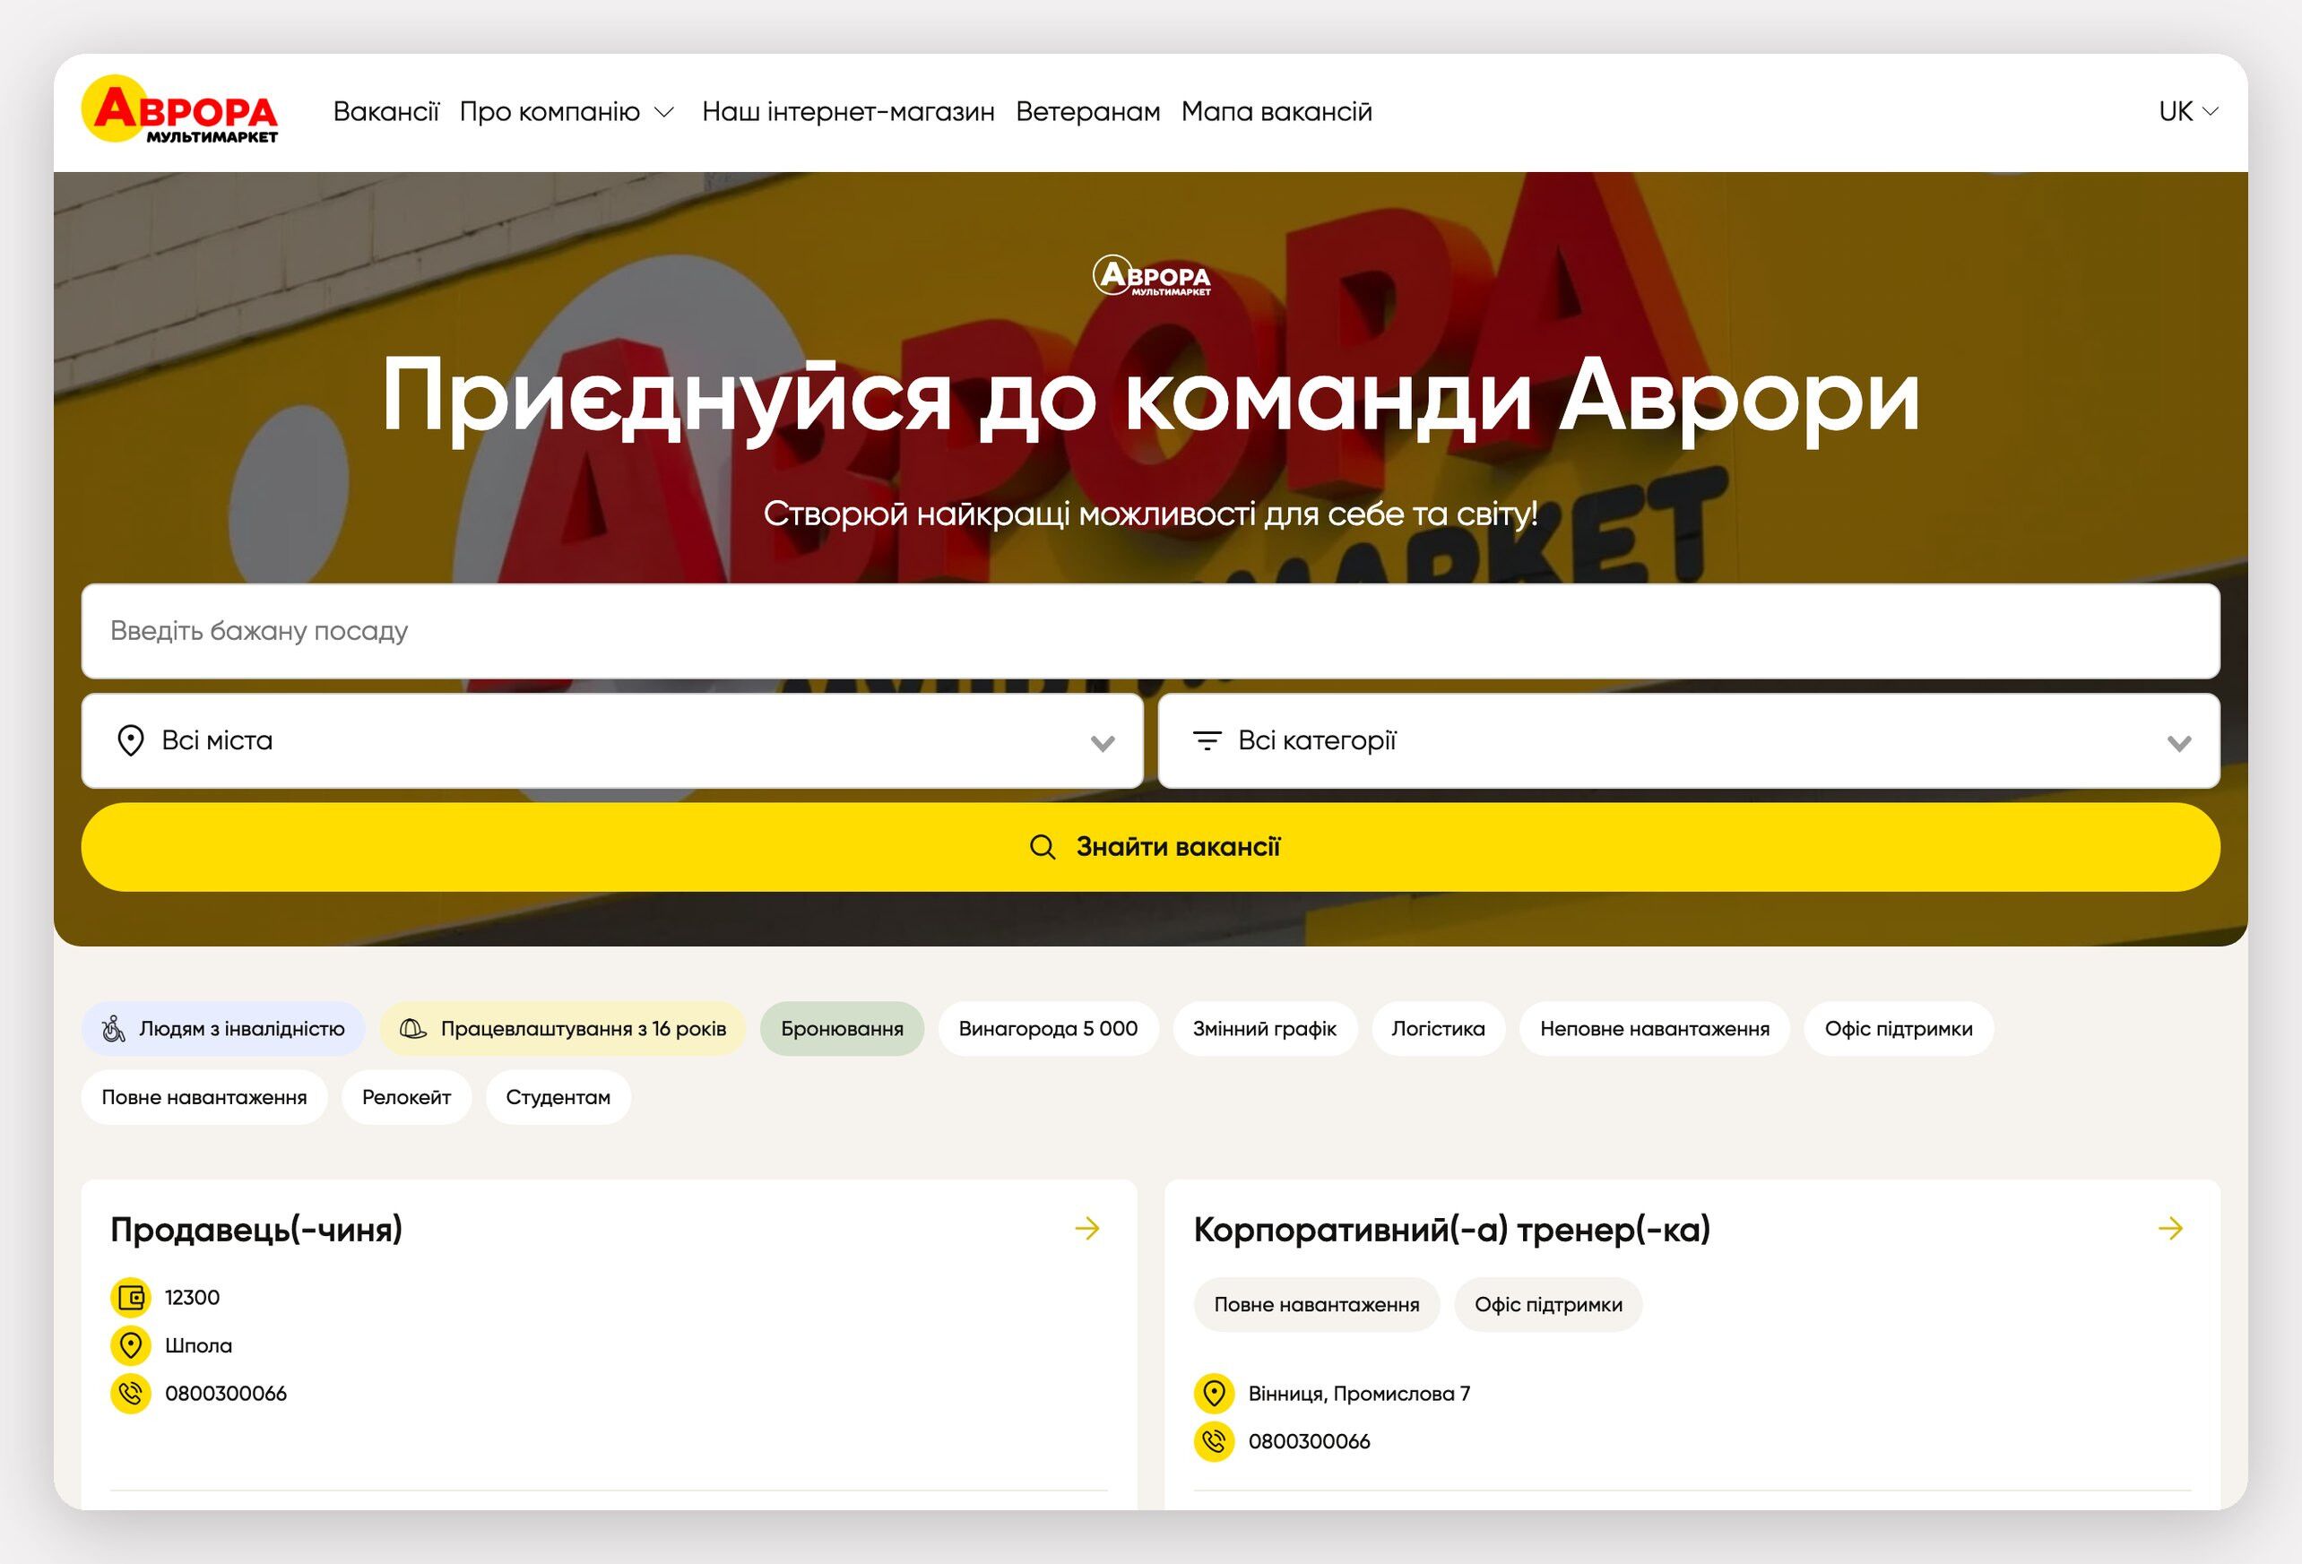The width and height of the screenshot is (2302, 1564).
Task: Click the phone icon in the Продавець card
Action: (x=131, y=1394)
